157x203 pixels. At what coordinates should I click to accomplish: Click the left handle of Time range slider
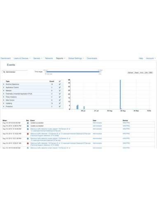(x=45, y=72)
